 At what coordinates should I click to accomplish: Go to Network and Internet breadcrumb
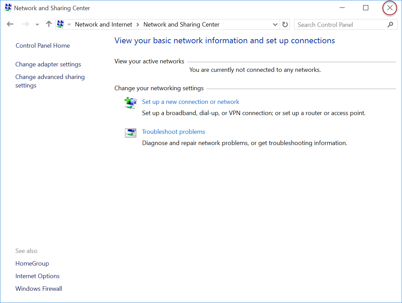(x=104, y=25)
